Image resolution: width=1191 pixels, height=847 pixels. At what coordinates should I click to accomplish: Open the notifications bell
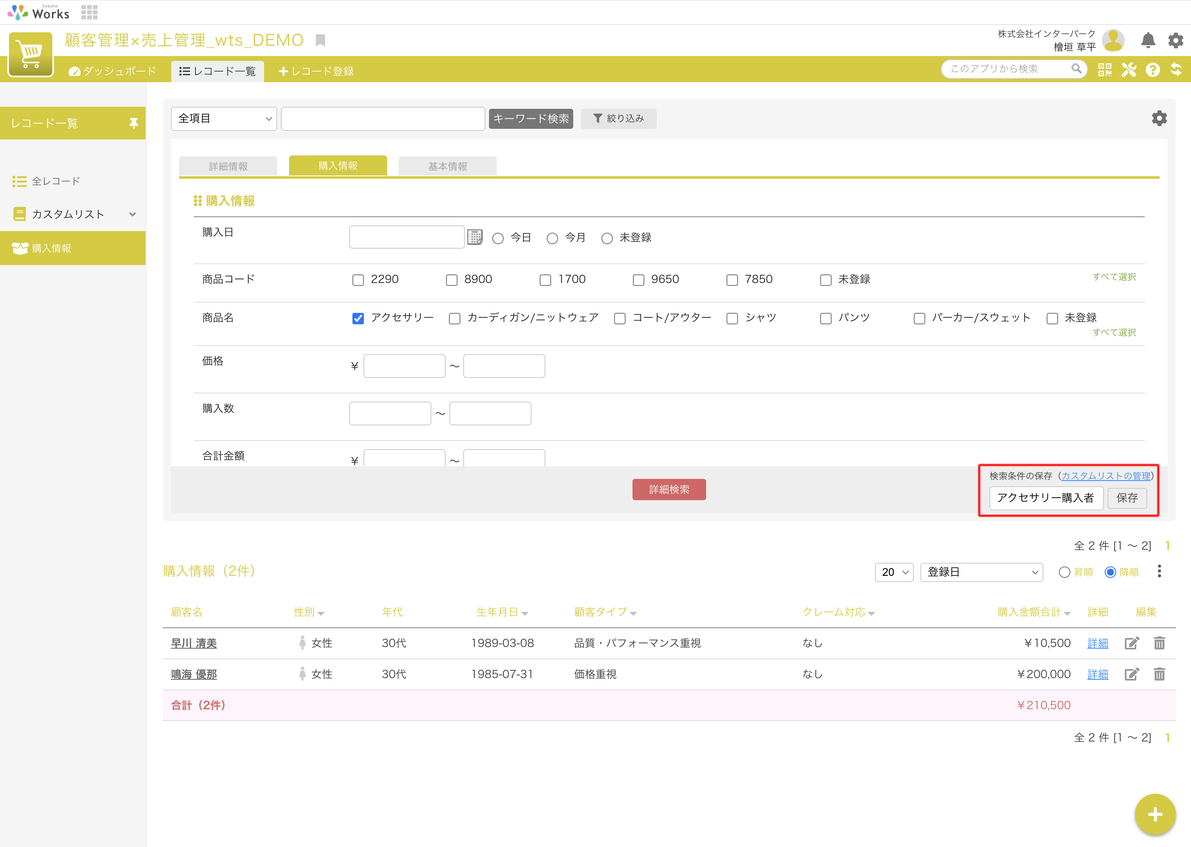1148,40
